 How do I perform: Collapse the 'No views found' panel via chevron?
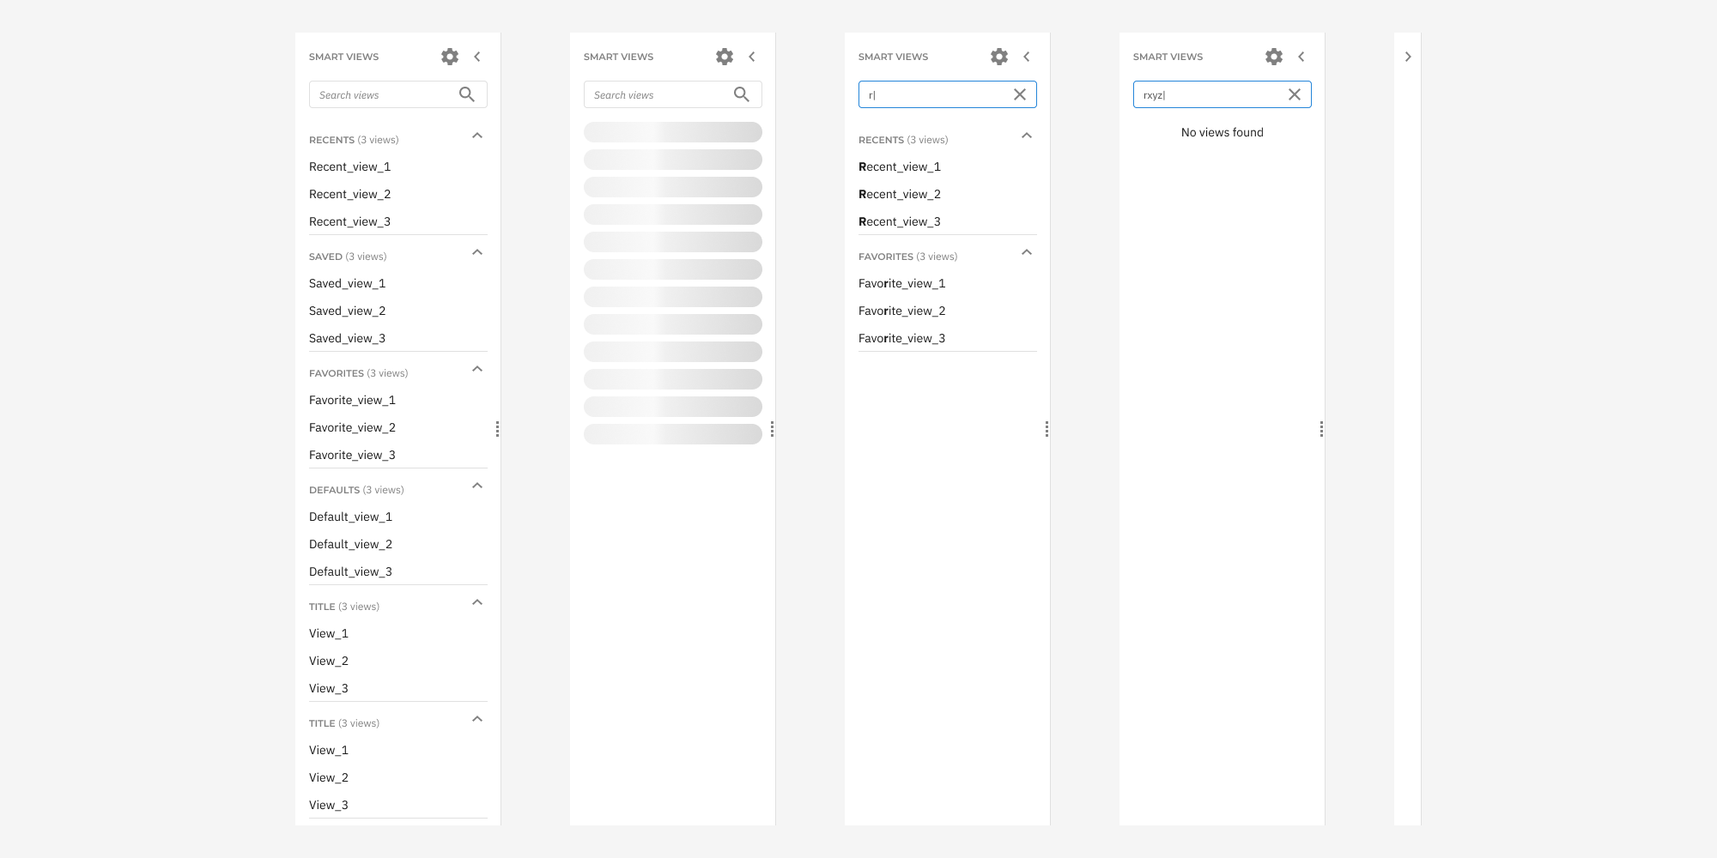[1301, 57]
